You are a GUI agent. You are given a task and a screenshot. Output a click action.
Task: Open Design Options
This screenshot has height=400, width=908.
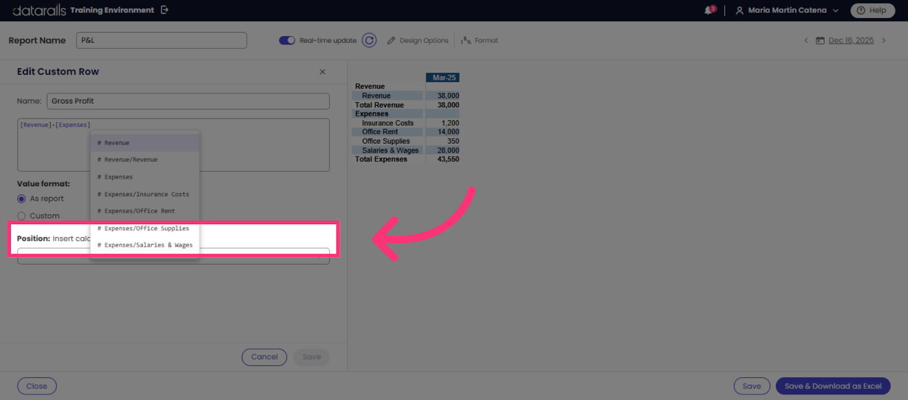(418, 40)
